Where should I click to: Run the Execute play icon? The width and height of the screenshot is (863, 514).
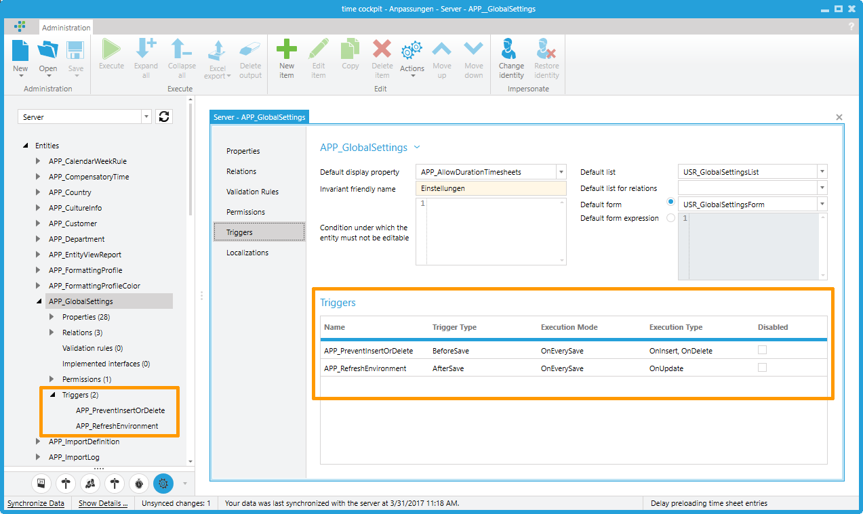tap(111, 49)
